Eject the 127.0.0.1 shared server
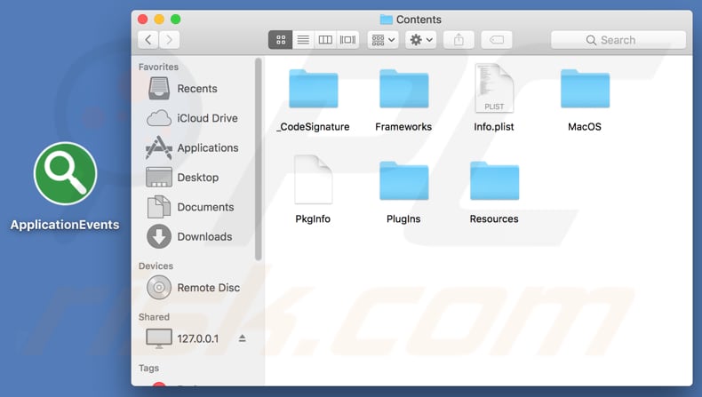 (243, 338)
